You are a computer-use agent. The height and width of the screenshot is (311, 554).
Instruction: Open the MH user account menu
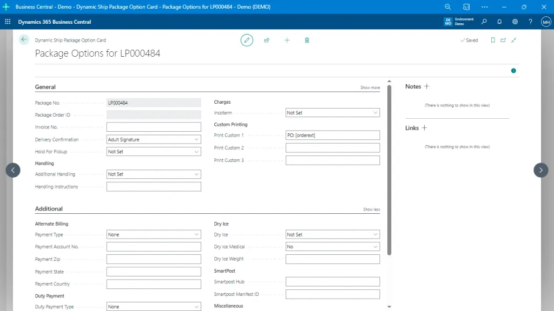pyautogui.click(x=546, y=22)
